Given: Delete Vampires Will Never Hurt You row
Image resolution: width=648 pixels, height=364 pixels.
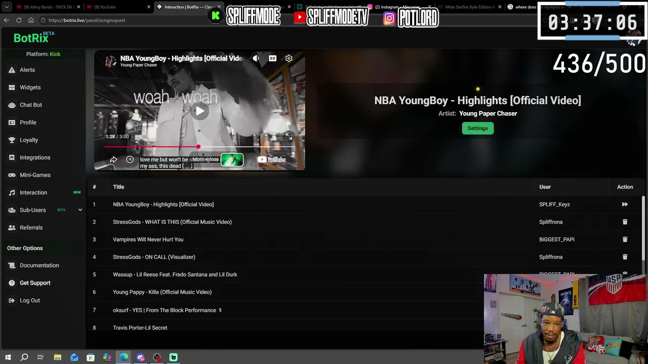Looking at the screenshot, I should click(625, 240).
